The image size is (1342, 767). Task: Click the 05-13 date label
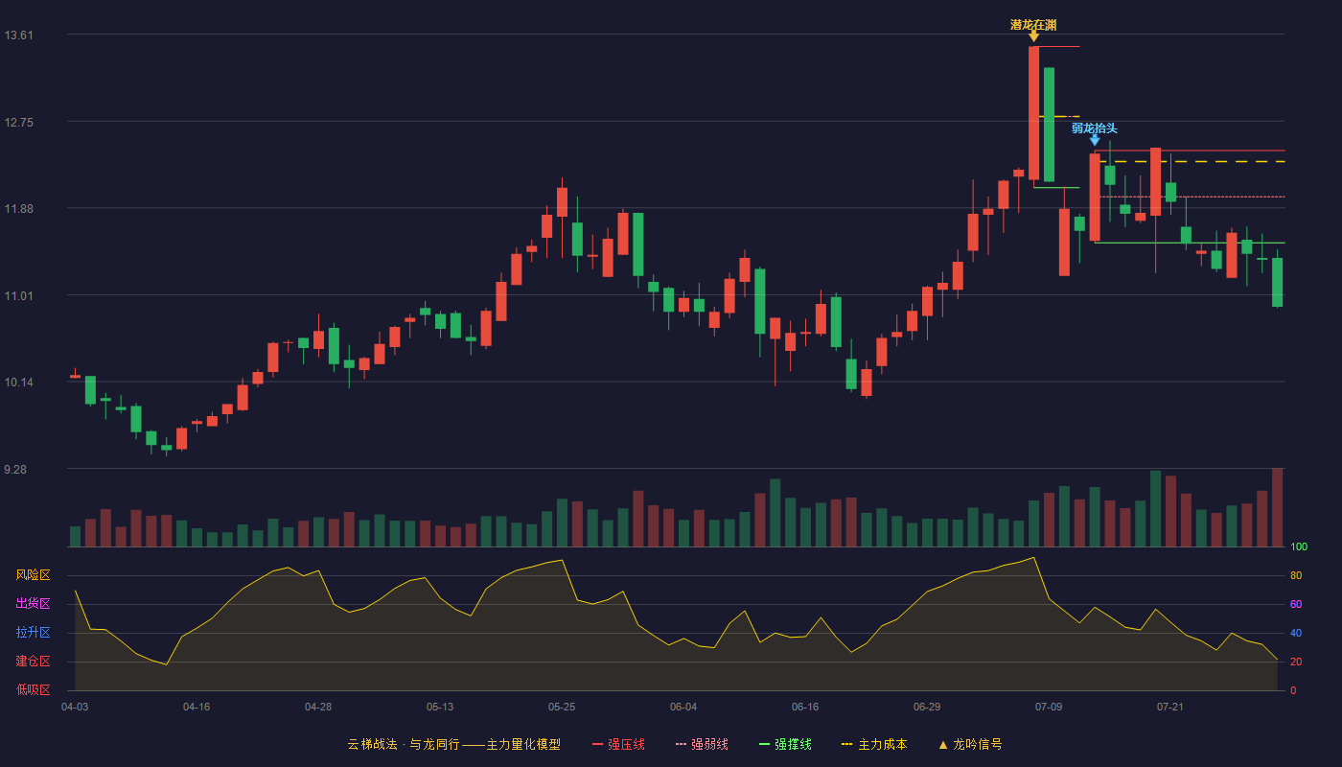point(440,707)
